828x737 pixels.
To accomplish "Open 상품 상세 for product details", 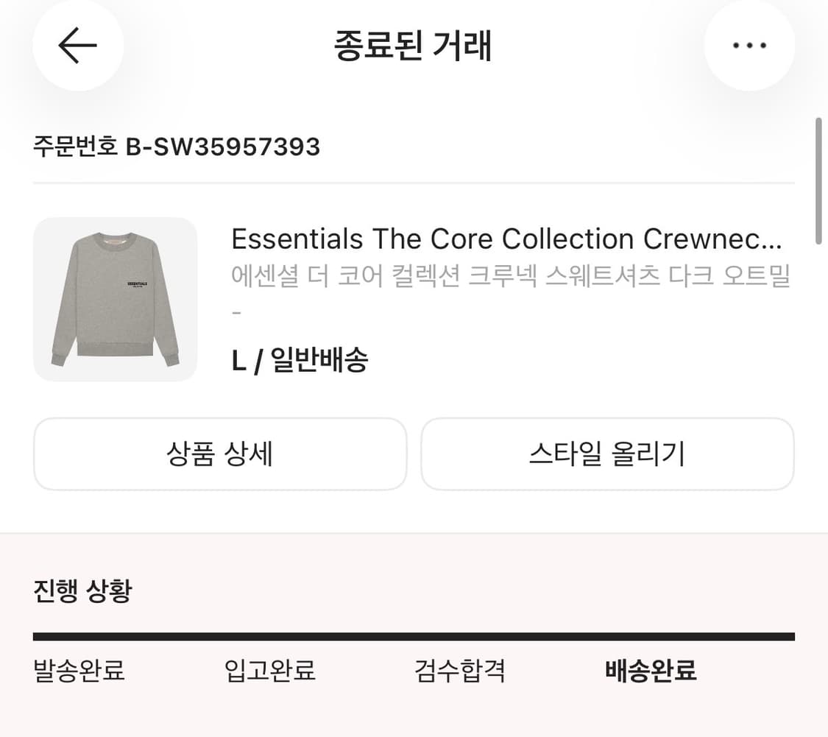I will pos(220,454).
